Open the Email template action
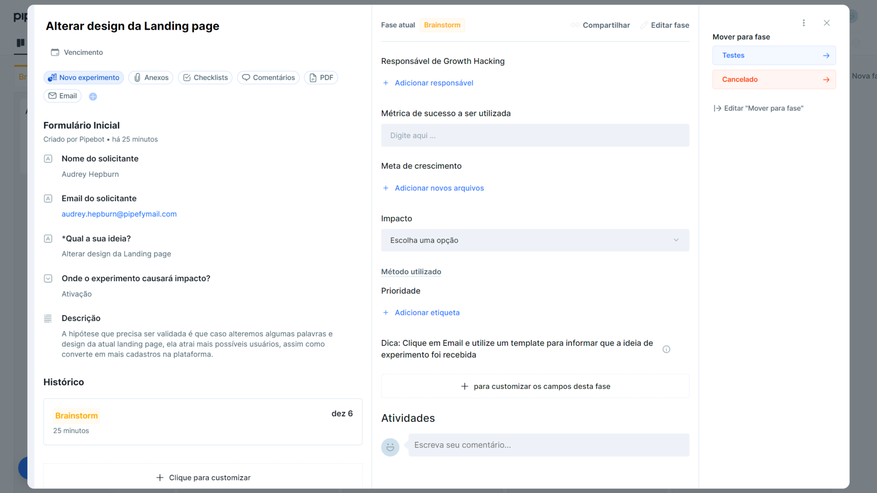 point(63,95)
